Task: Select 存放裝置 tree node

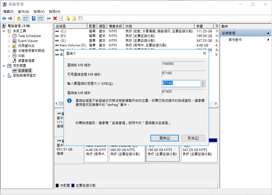Action: click(19, 66)
